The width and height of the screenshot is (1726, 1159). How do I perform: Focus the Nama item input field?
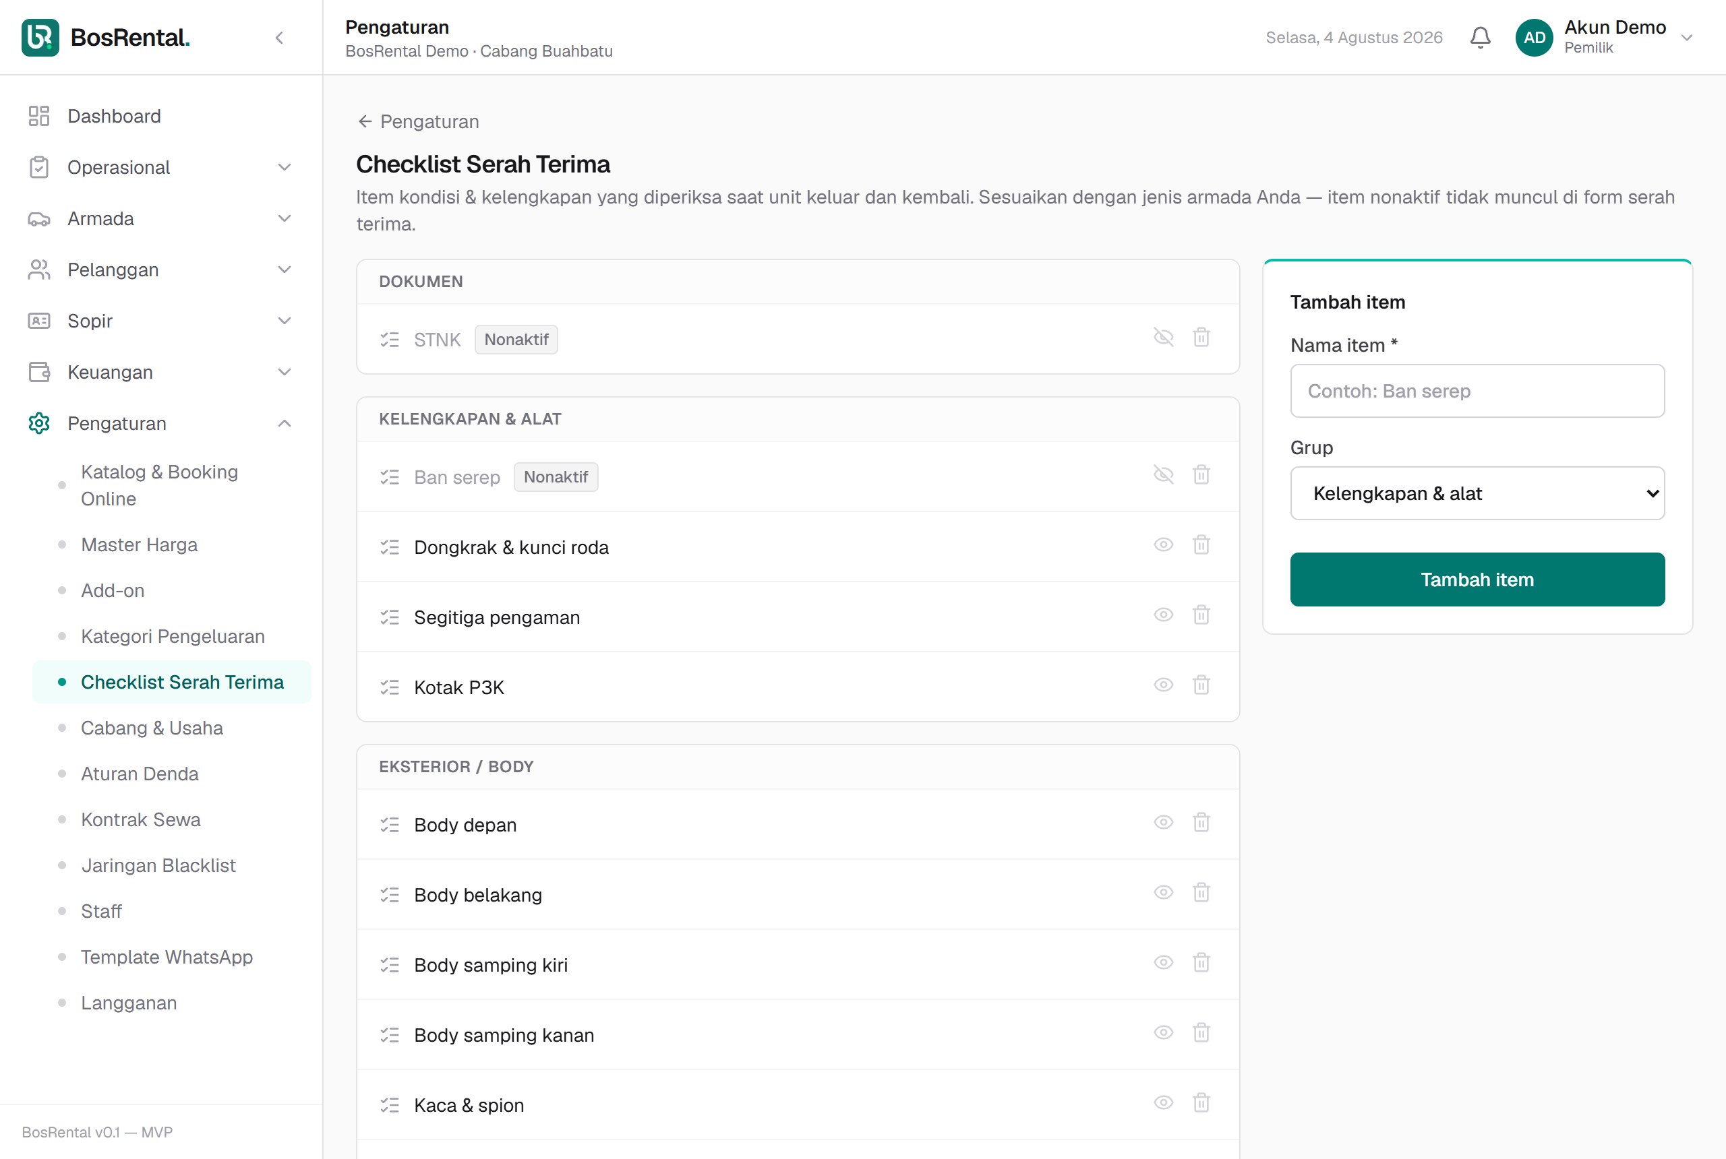pos(1477,391)
